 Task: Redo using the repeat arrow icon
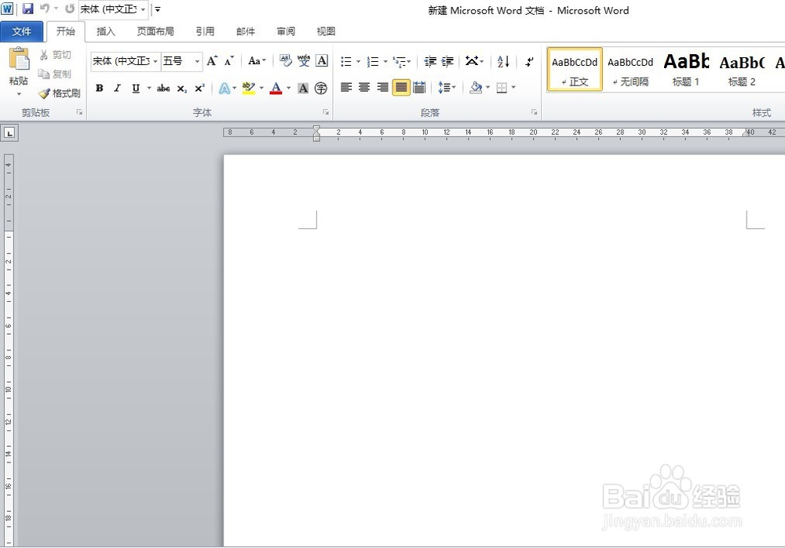click(70, 9)
